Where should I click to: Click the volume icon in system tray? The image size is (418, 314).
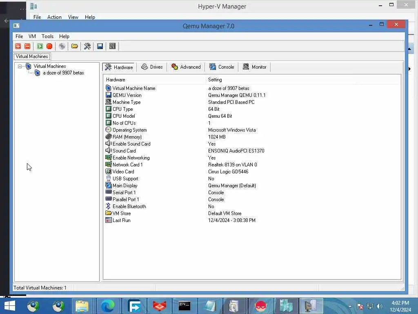(x=380, y=306)
